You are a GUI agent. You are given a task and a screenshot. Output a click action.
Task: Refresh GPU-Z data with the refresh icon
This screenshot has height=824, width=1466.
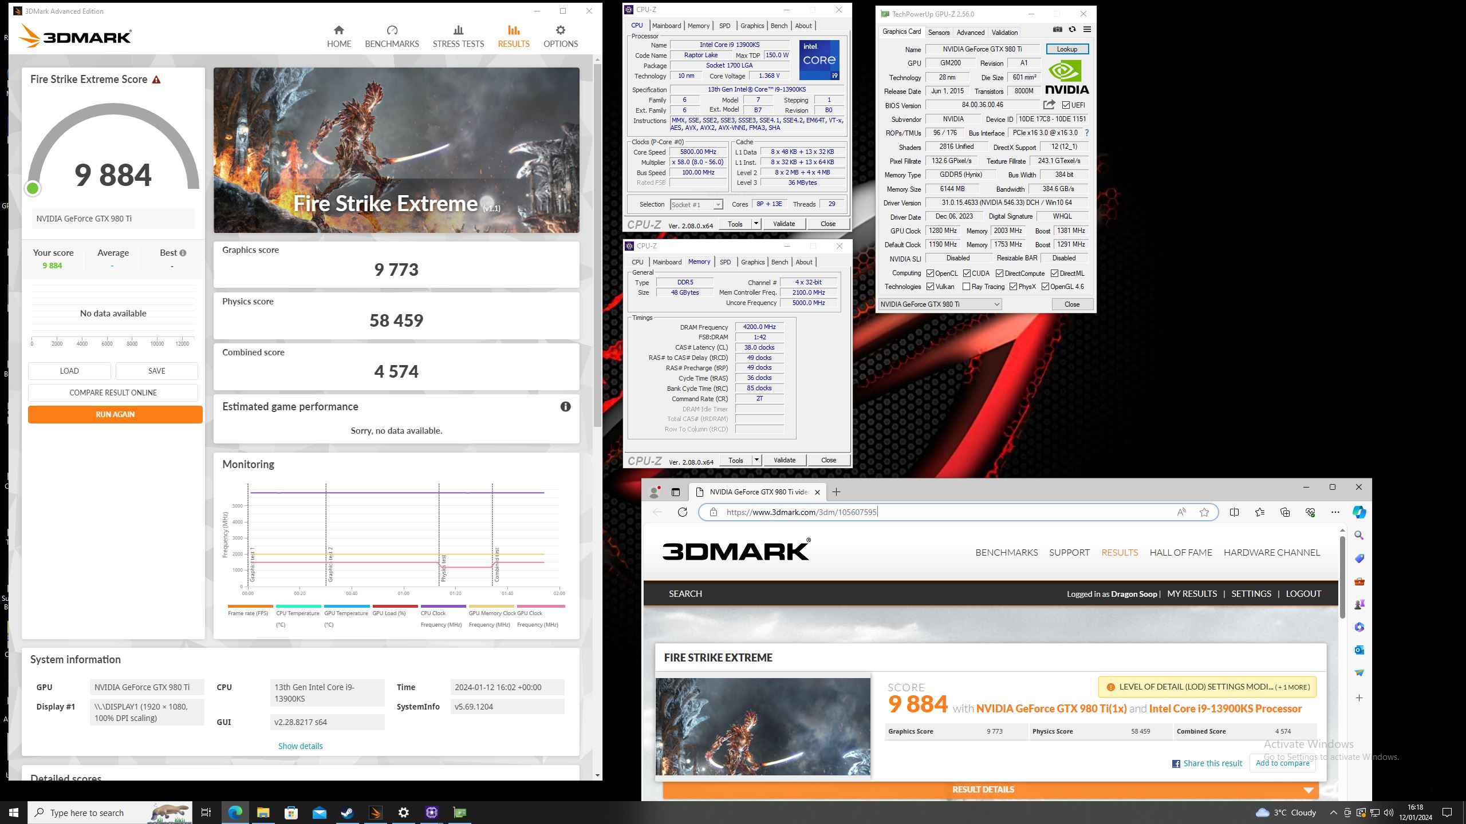(1072, 30)
